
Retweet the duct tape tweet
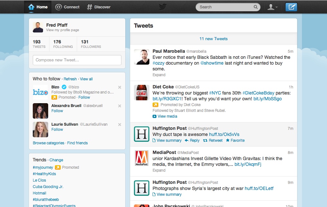click(213, 140)
